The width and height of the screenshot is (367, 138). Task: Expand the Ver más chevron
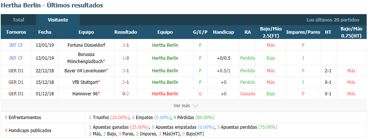(x=196, y=106)
